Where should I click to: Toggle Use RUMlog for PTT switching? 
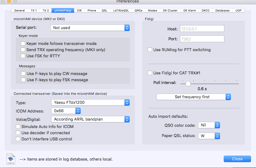pyautogui.click(x=150, y=50)
